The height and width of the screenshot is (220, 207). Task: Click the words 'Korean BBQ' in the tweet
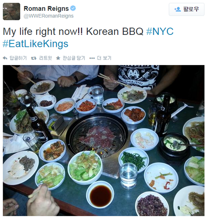click(115, 31)
